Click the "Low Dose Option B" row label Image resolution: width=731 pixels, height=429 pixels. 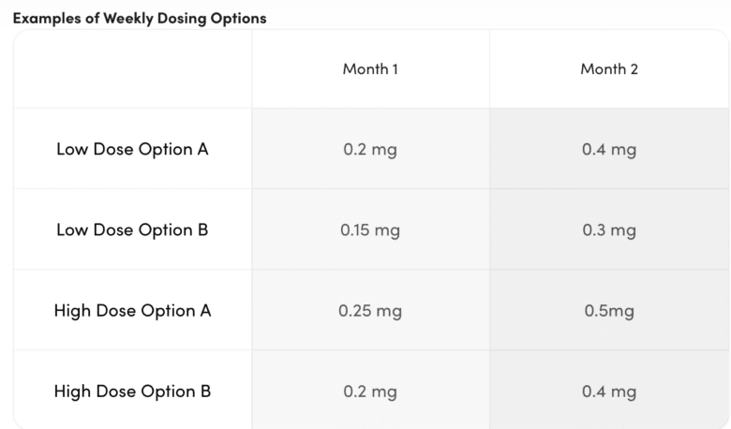(132, 229)
